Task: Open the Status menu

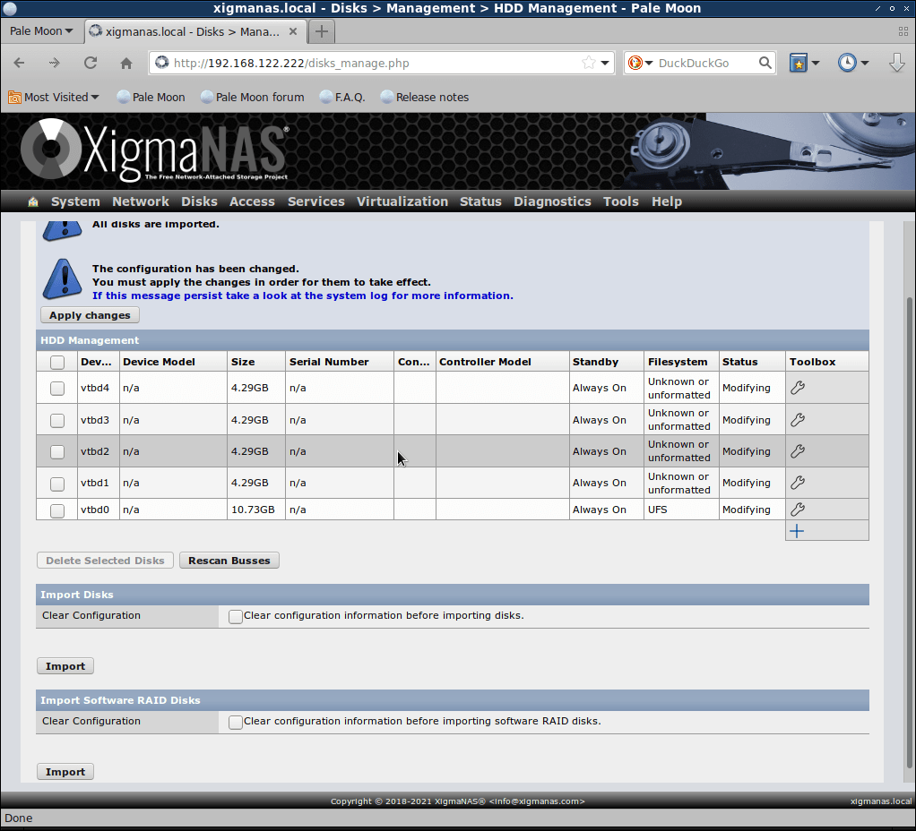Action: pyautogui.click(x=480, y=201)
